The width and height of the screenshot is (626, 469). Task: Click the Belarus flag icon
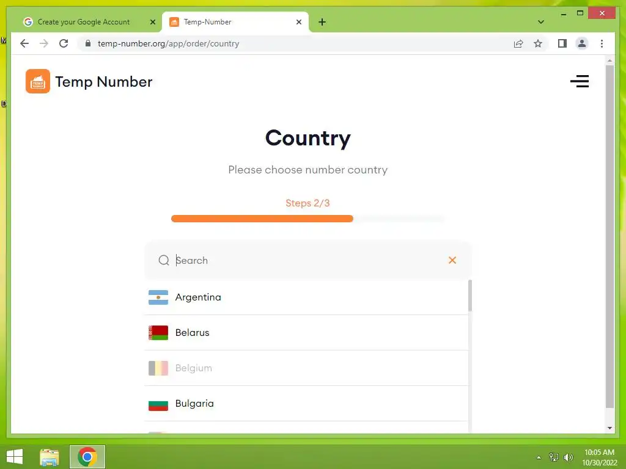(158, 333)
